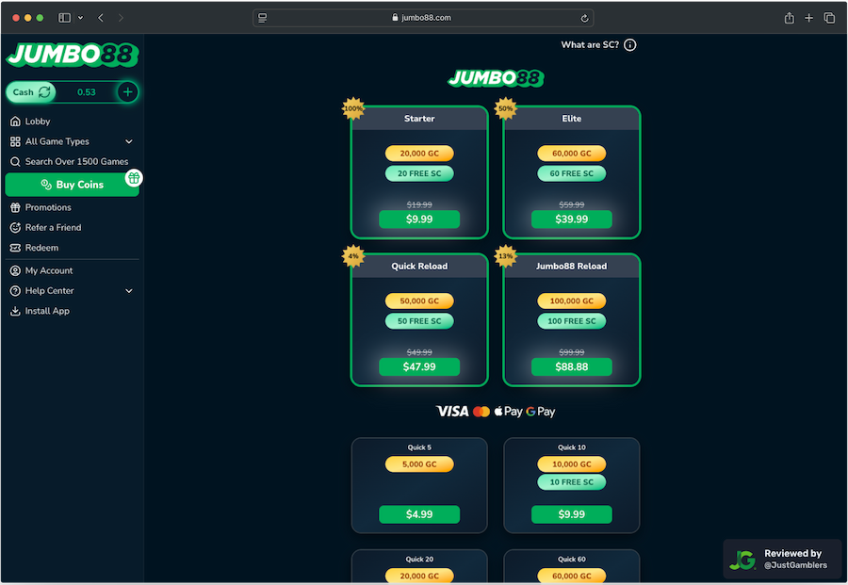Open a new tab with the plus icon
Image resolution: width=848 pixels, height=585 pixels.
point(808,18)
